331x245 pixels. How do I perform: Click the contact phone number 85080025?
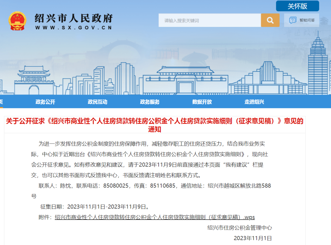point(116,186)
